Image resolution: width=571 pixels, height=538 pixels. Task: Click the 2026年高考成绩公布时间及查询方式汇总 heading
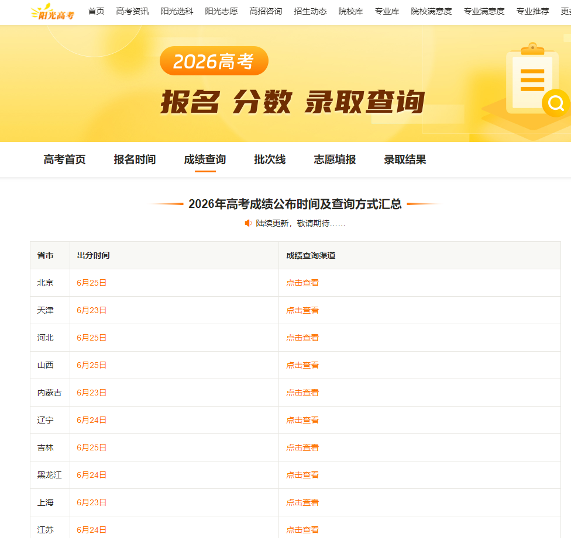295,204
